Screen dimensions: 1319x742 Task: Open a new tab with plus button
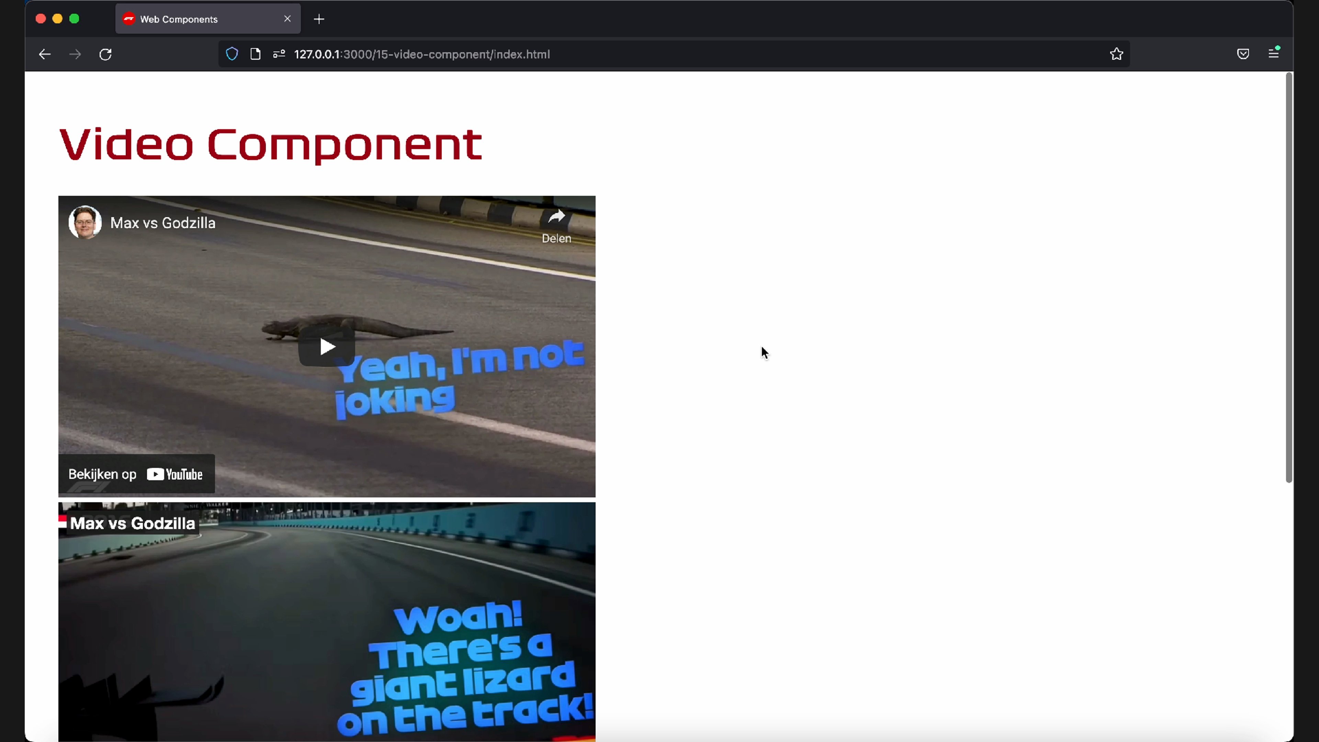(319, 20)
